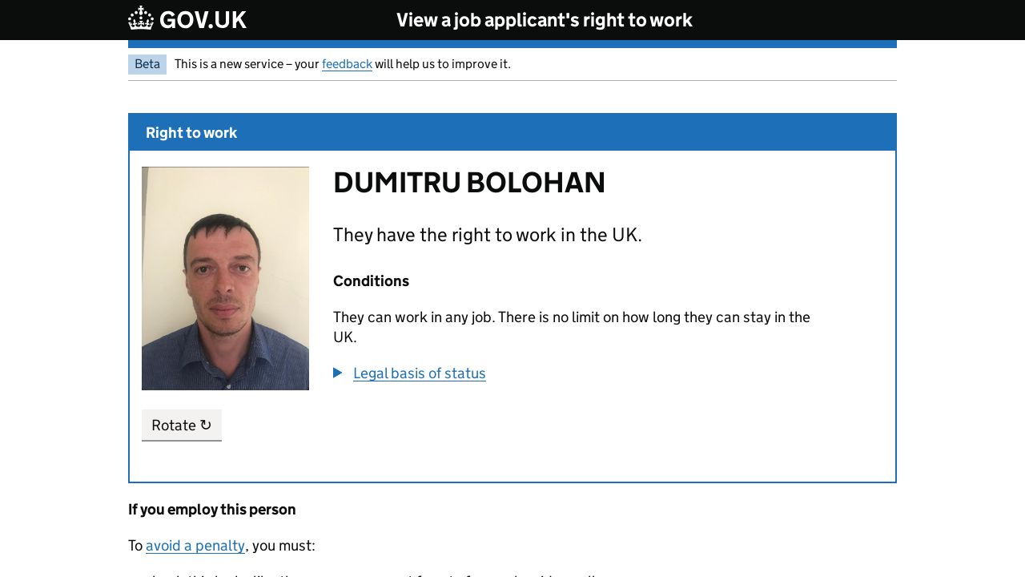Click the Beta phase tag

[x=147, y=64]
